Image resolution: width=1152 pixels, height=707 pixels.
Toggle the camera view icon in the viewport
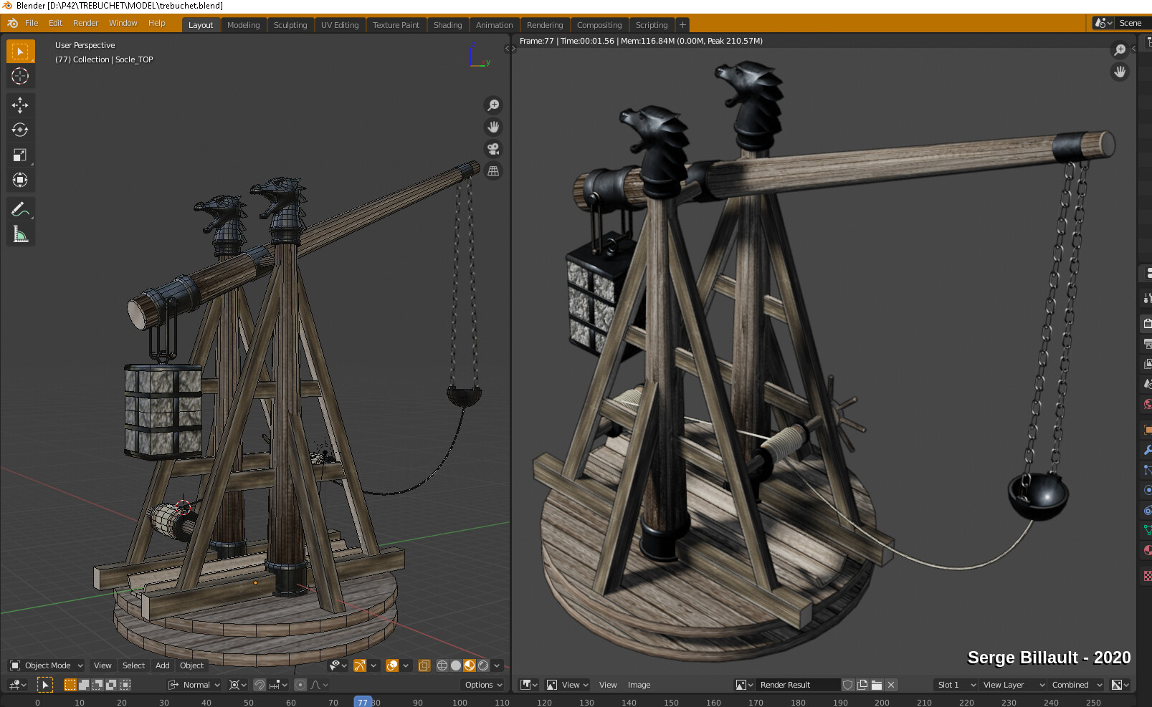tap(493, 149)
